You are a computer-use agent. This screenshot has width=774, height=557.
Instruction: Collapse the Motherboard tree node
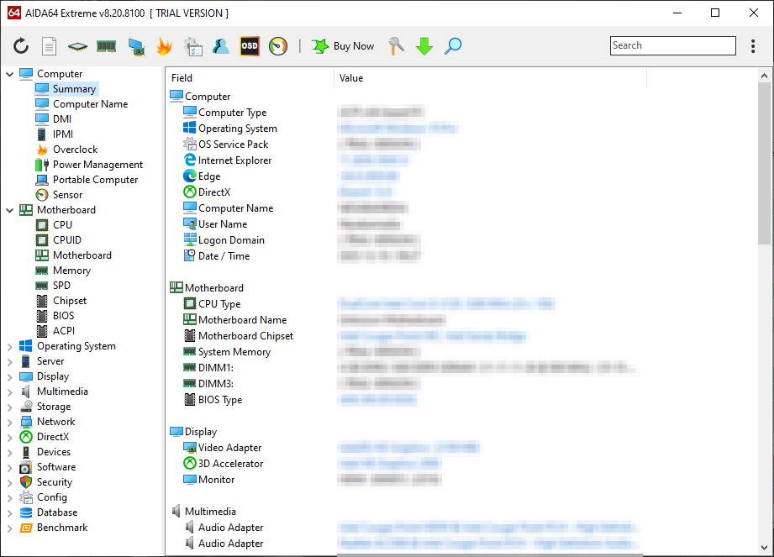10,210
